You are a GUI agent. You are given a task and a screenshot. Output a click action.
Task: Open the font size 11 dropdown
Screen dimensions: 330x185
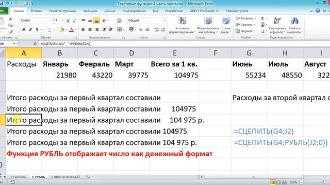pyautogui.click(x=62, y=21)
